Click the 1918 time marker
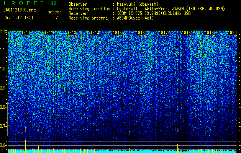 tap(186, 33)
